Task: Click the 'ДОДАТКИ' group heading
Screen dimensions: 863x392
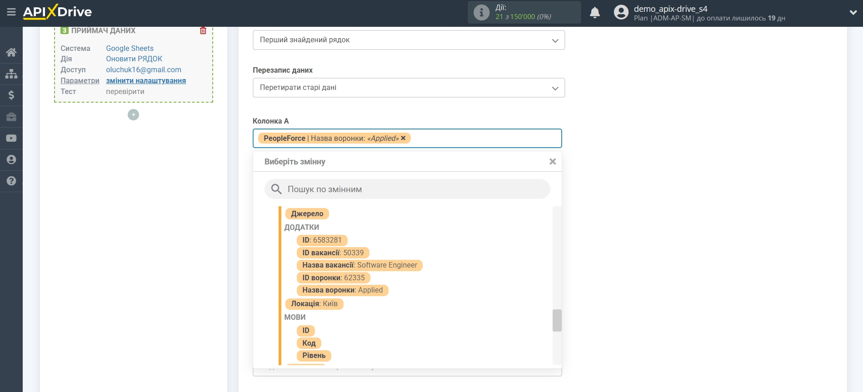Action: (x=302, y=227)
